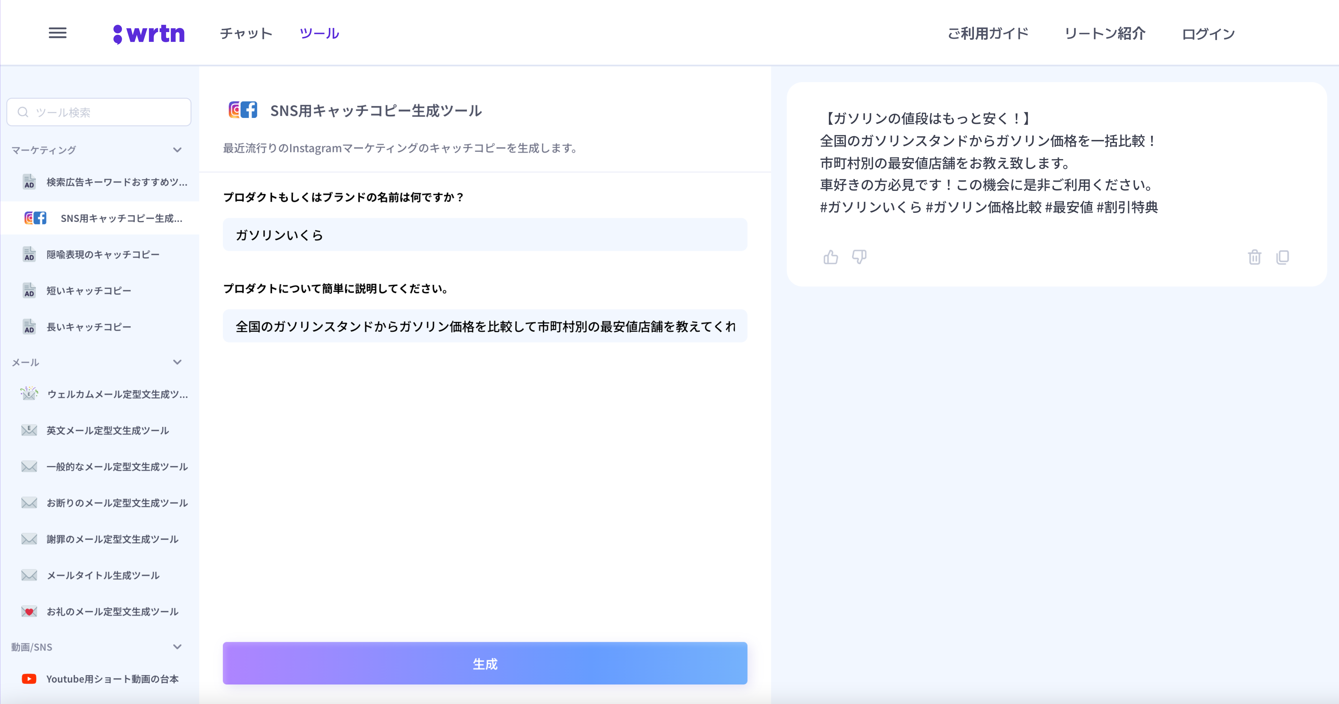Like the generated copy with thumbs up
The image size is (1339, 704).
[x=831, y=257]
